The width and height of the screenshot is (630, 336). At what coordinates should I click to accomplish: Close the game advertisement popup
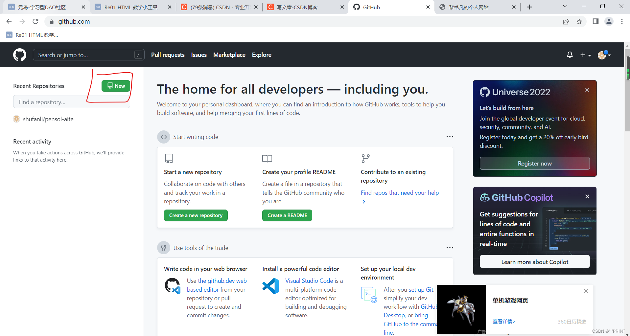pyautogui.click(x=586, y=291)
